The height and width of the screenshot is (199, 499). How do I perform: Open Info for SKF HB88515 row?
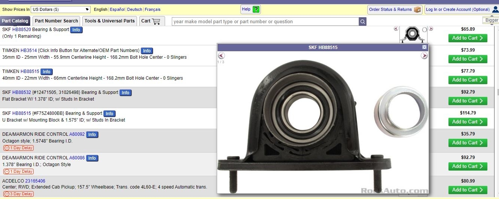click(x=109, y=114)
